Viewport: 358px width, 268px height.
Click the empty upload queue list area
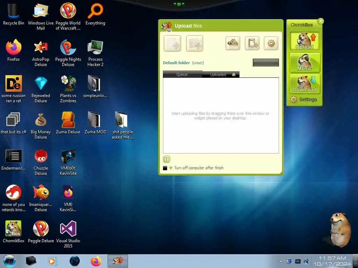pyautogui.click(x=221, y=116)
